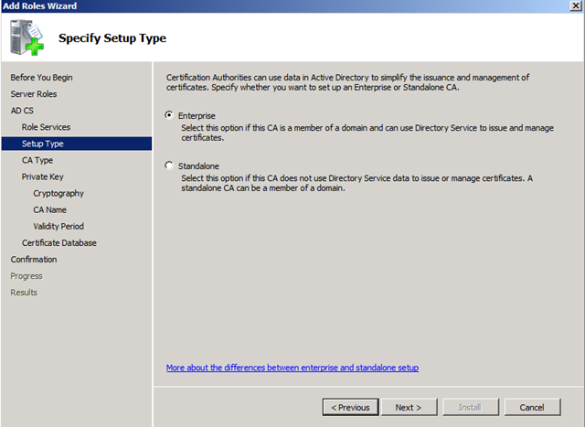Image resolution: width=585 pixels, height=427 pixels.
Task: Select the Validity Period step
Action: pyautogui.click(x=58, y=226)
